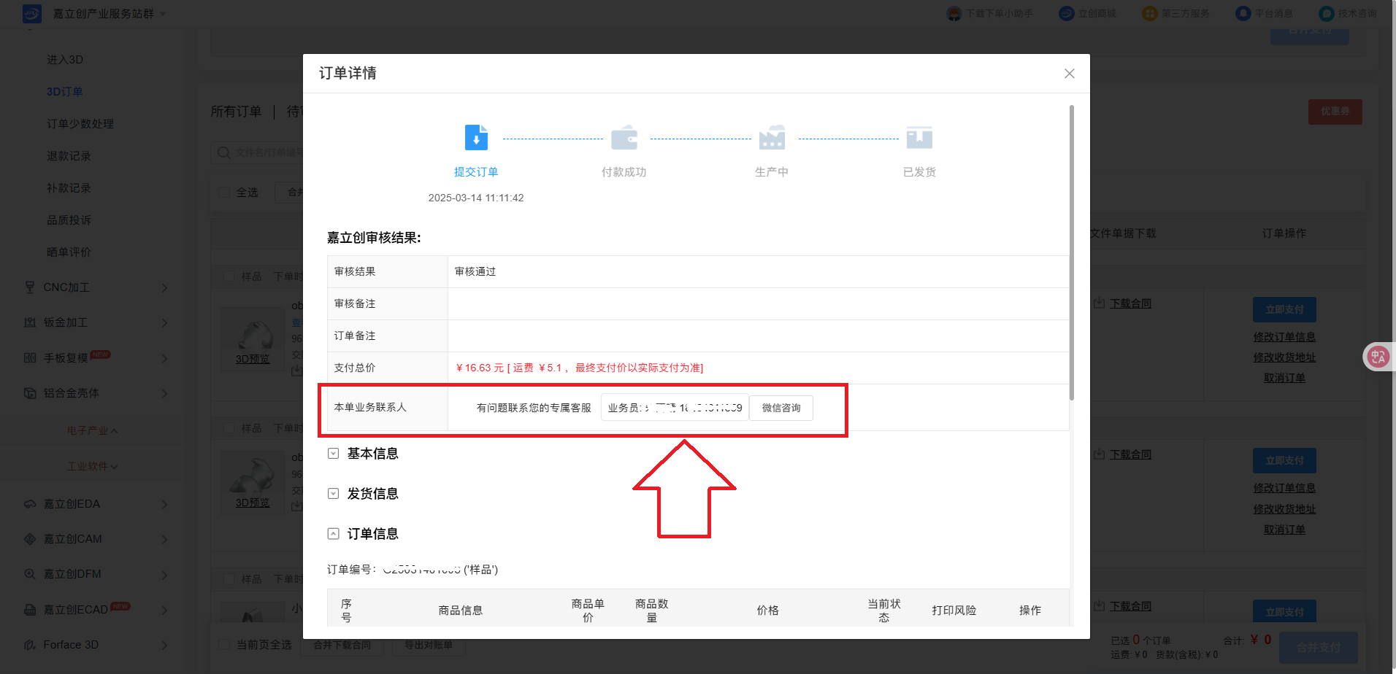The height and width of the screenshot is (674, 1396).
Task: Close the 订单详情 dialog
Action: [x=1069, y=74]
